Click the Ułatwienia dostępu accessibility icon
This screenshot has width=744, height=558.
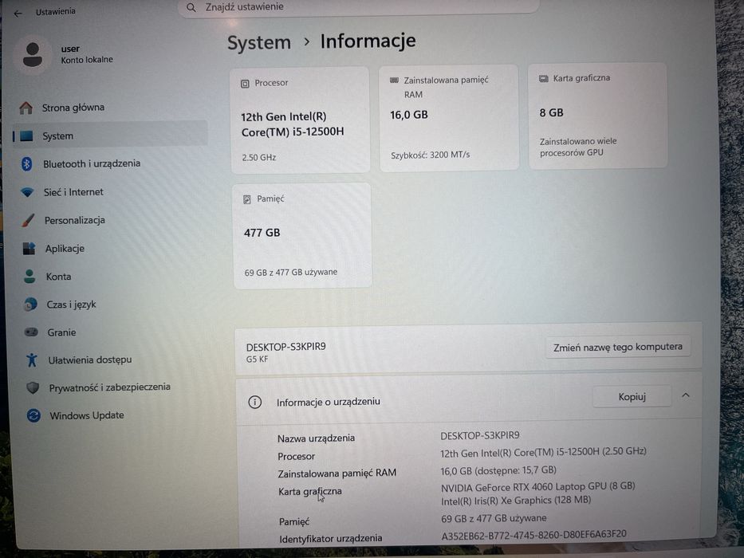[32, 360]
